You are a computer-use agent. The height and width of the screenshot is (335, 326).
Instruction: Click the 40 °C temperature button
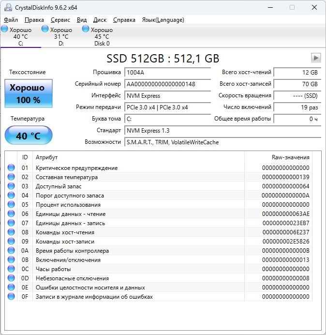29,136
